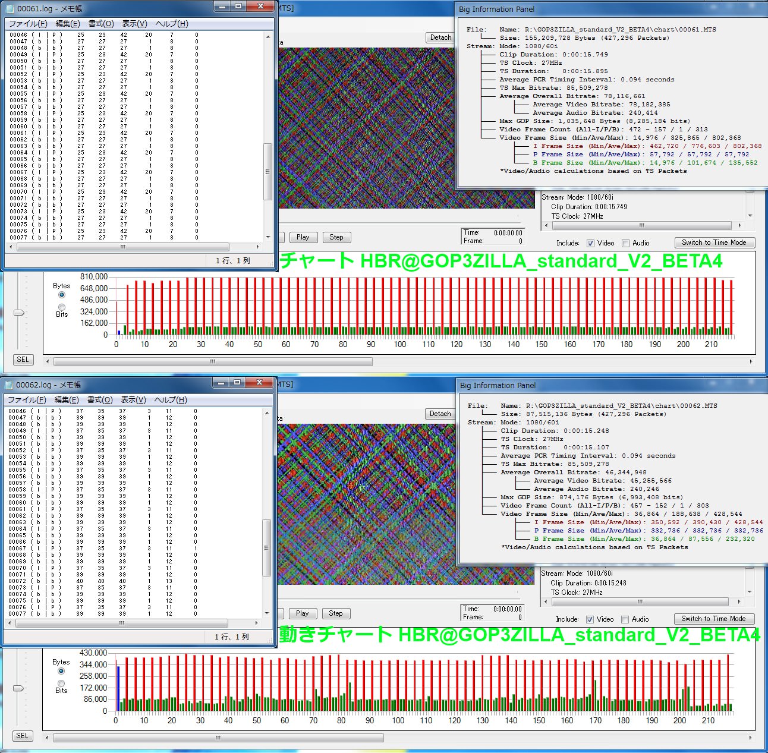This screenshot has height=753, width=768.
Task: Uncheck the Video checkbox for 00062.MTS
Action: (590, 619)
